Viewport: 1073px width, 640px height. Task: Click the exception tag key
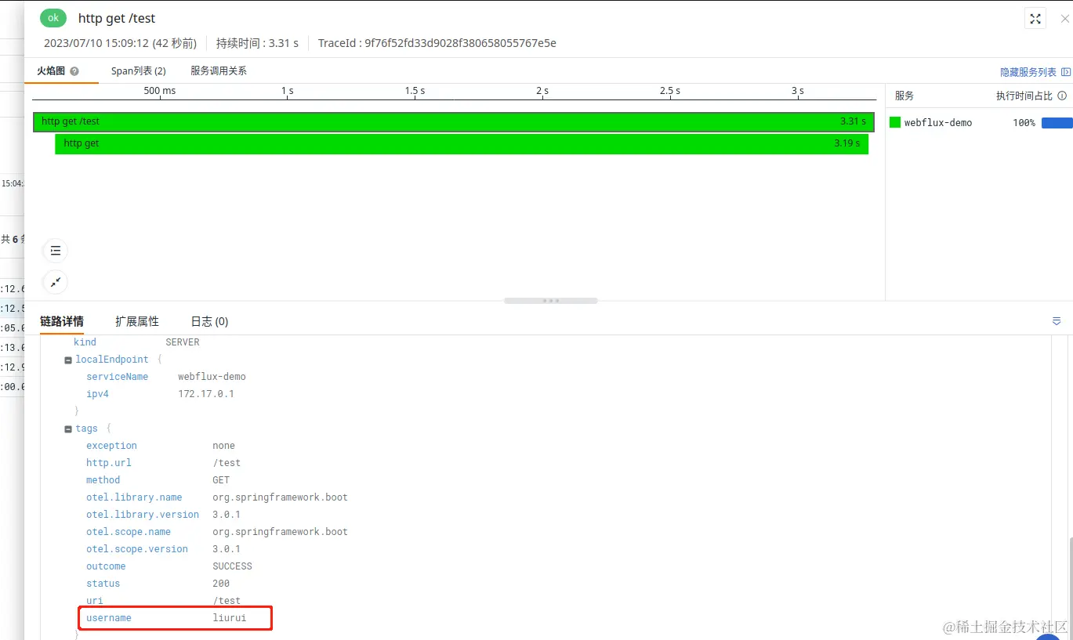111,446
